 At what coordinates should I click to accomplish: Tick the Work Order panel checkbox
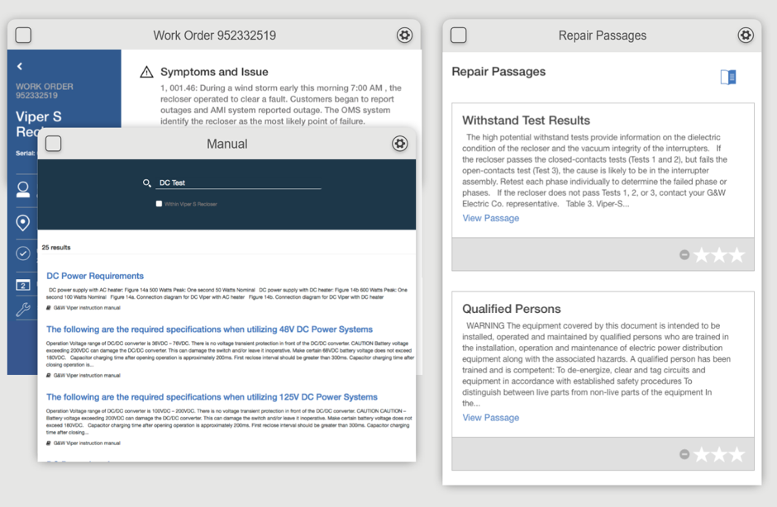coord(23,36)
